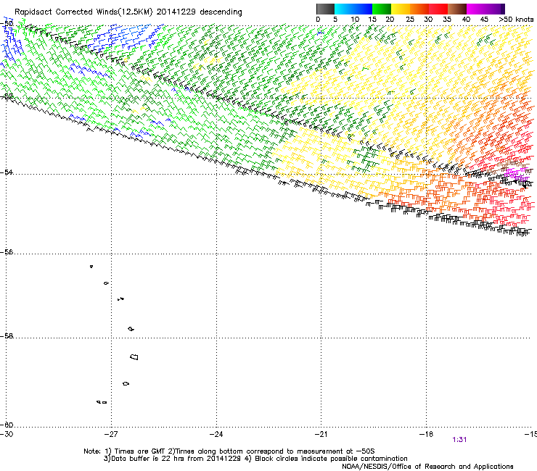
Task: Click the legend label '25' knots
Action: [410, 20]
